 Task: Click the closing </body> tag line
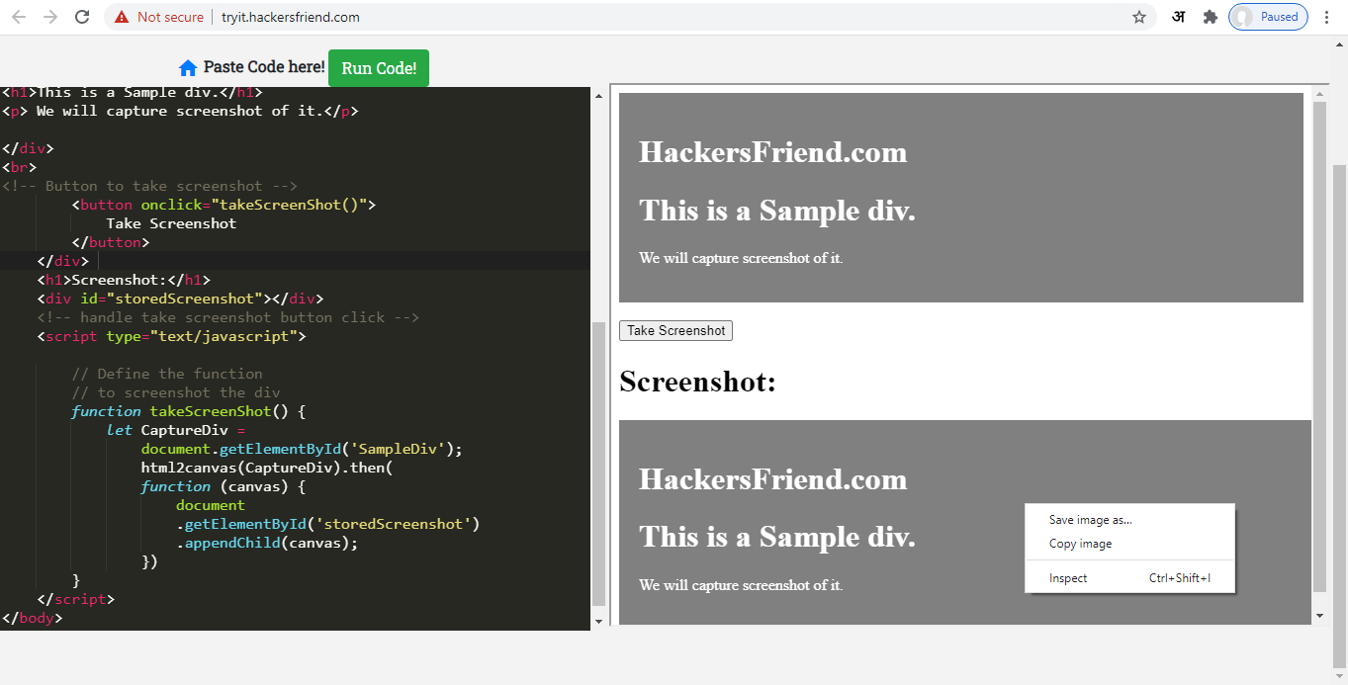tap(32, 618)
